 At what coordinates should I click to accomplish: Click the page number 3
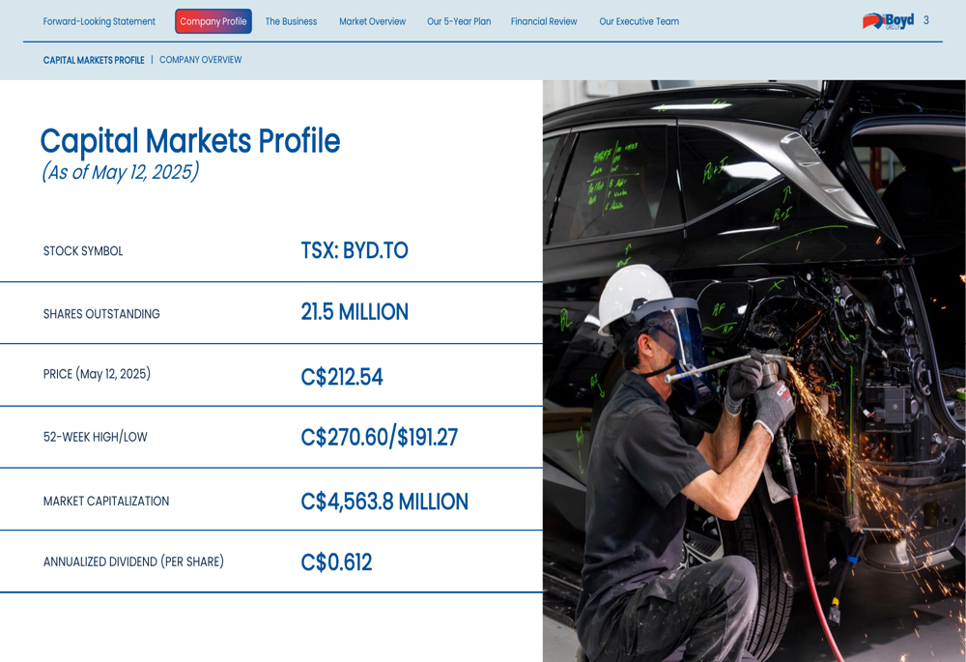click(x=926, y=20)
